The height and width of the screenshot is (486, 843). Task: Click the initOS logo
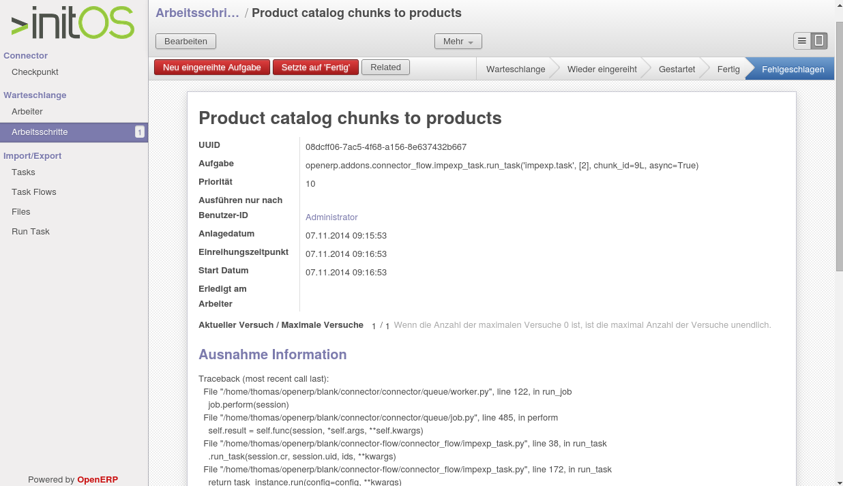pos(73,24)
